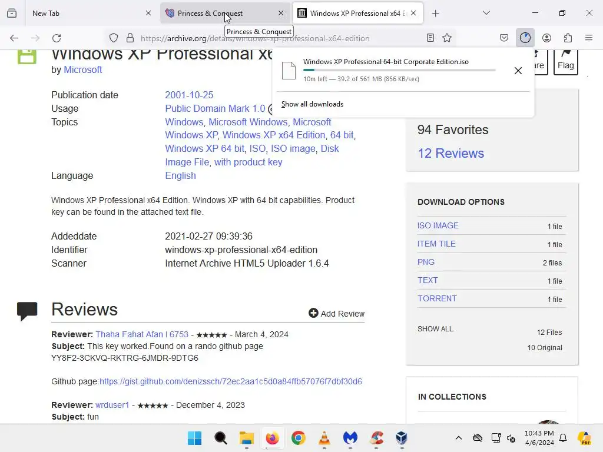The width and height of the screenshot is (603, 452).
Task: Select Show all downloads
Action: tap(312, 104)
